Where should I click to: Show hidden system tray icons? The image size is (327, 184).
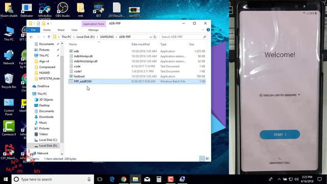[x=279, y=179]
